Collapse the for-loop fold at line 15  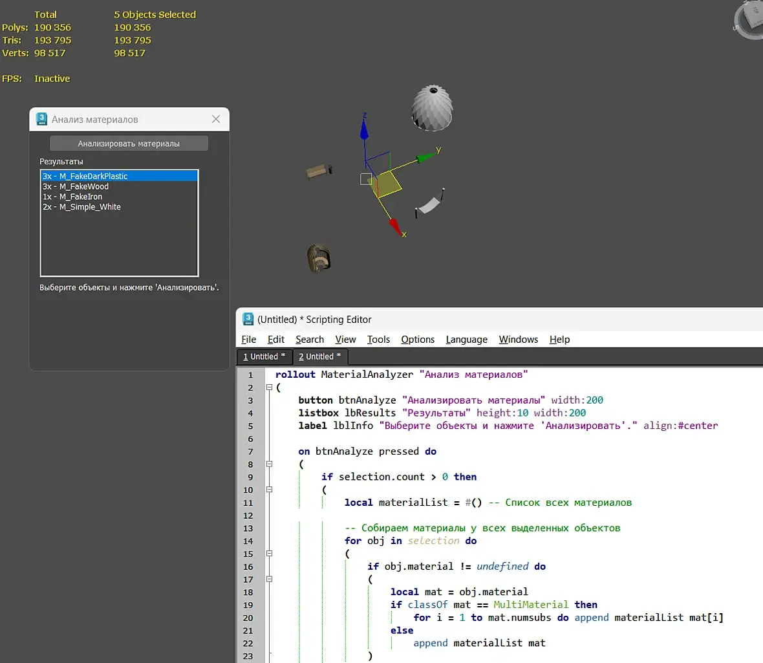(x=269, y=554)
